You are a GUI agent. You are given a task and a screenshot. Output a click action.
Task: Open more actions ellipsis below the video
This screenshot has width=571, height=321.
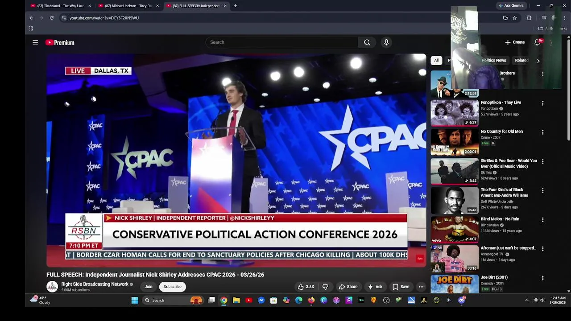(421, 287)
